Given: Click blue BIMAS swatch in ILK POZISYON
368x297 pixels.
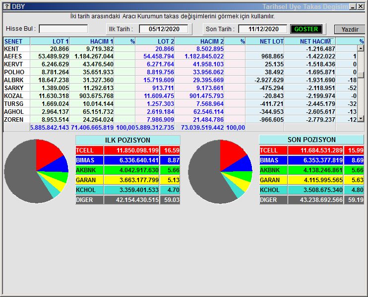Looking at the screenshot, I should 89,160.
